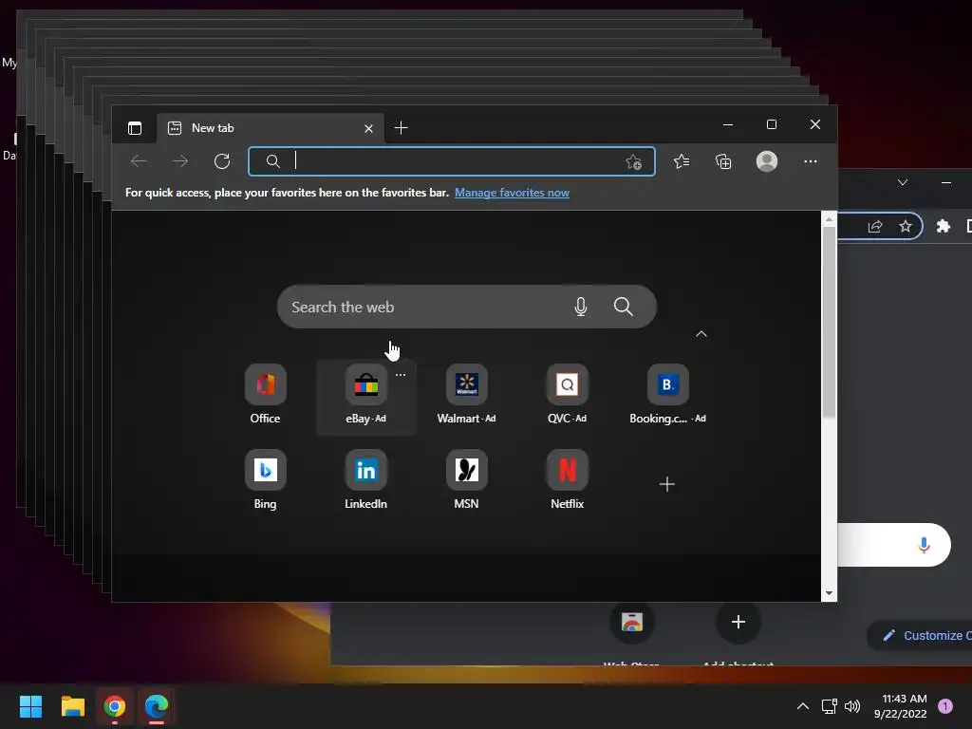
Task: Close the New tab tab
Action: coord(369,128)
